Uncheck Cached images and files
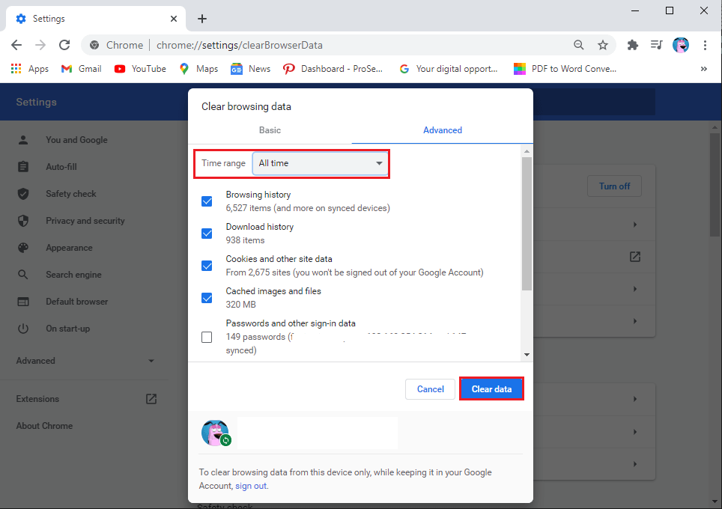722x509 pixels. pyautogui.click(x=207, y=297)
